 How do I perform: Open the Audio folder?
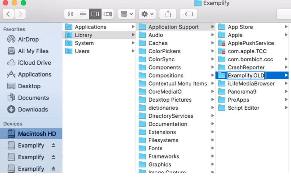point(176,35)
